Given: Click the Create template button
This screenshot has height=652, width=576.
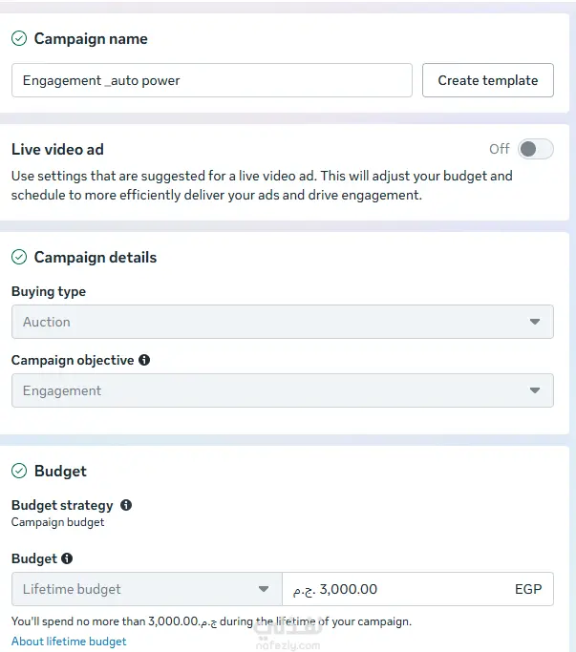Looking at the screenshot, I should [x=488, y=80].
